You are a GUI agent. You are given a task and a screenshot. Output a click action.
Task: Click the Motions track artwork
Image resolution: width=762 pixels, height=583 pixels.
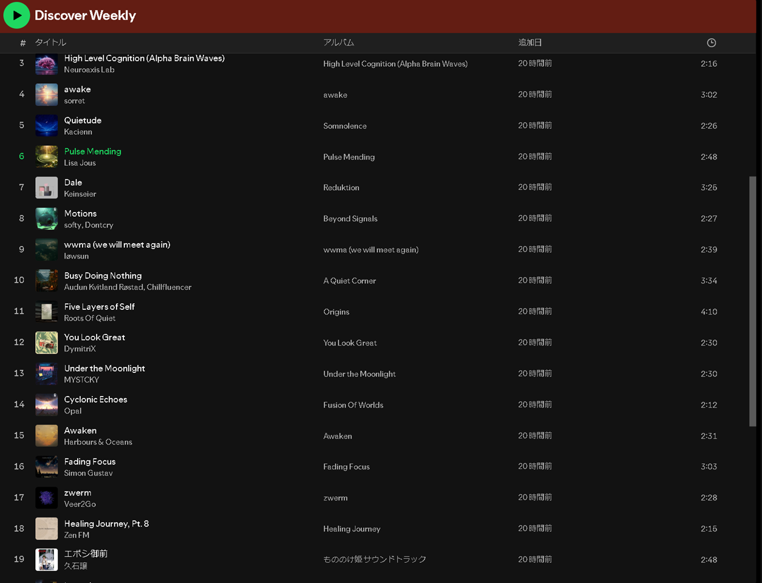[x=47, y=219]
